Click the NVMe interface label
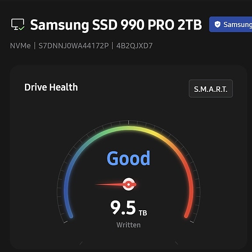The width and height of the screenshot is (252, 252). (20, 46)
